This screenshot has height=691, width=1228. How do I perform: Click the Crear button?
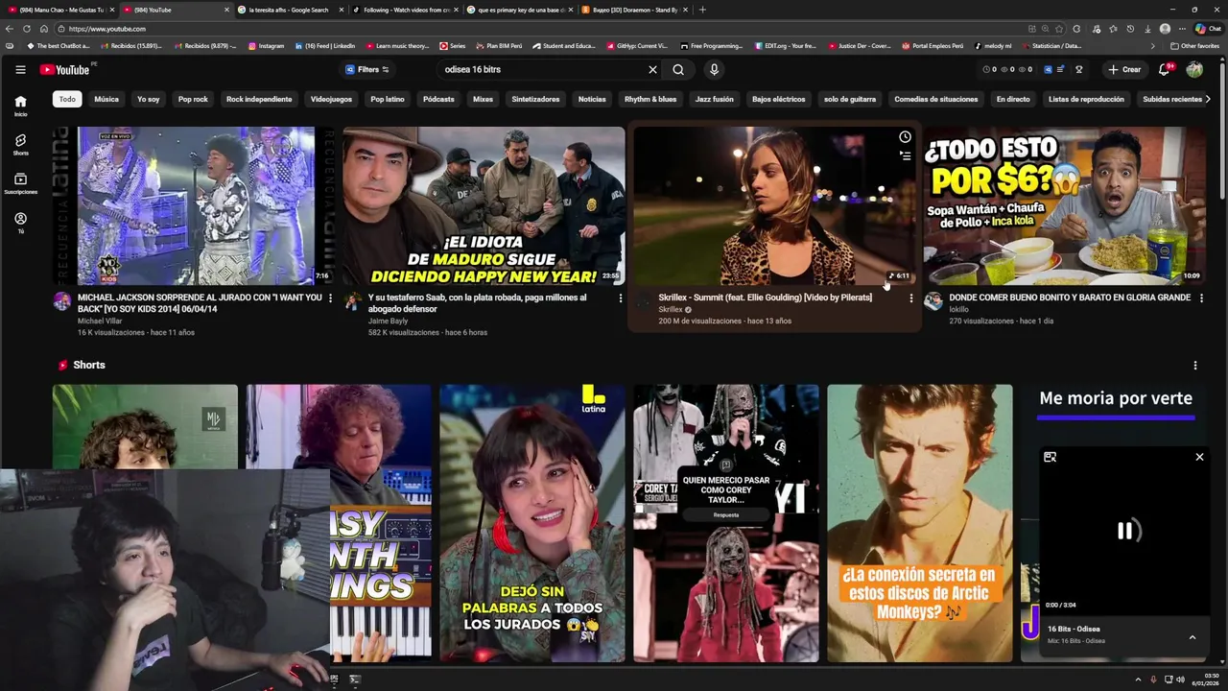click(1123, 69)
